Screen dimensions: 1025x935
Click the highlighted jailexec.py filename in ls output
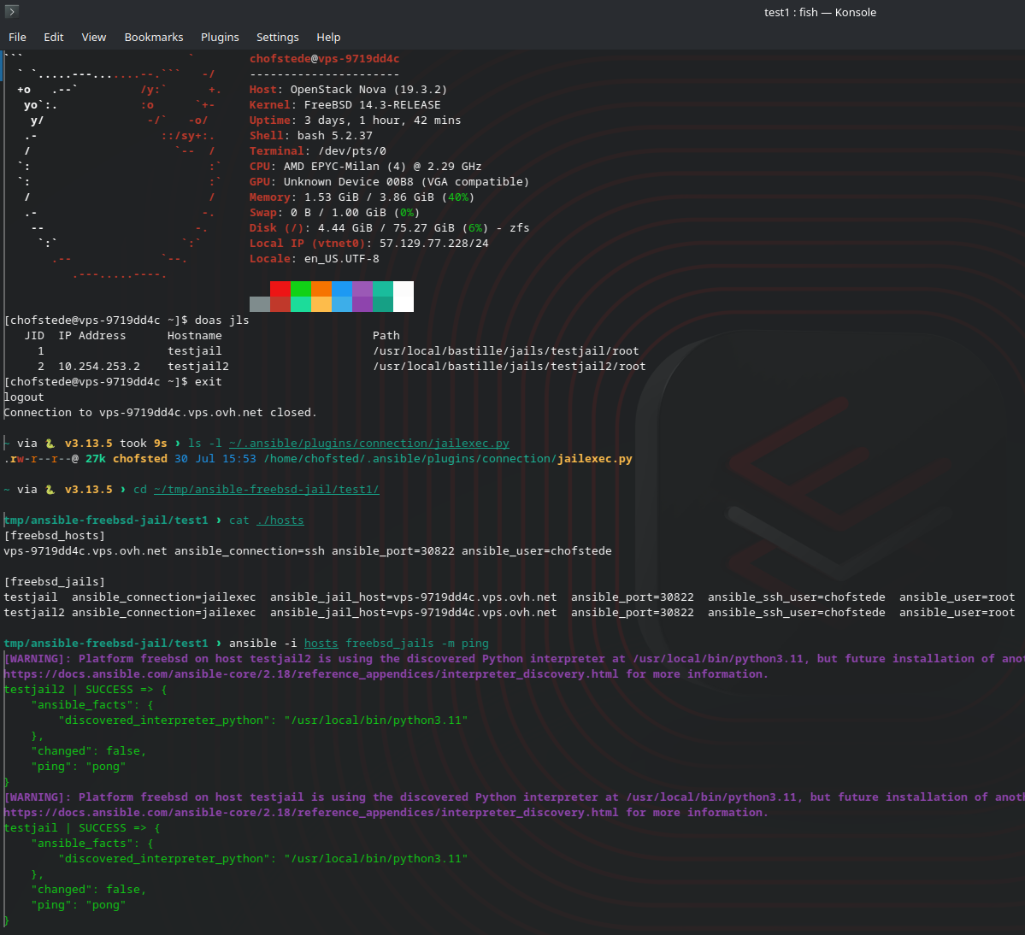click(594, 459)
